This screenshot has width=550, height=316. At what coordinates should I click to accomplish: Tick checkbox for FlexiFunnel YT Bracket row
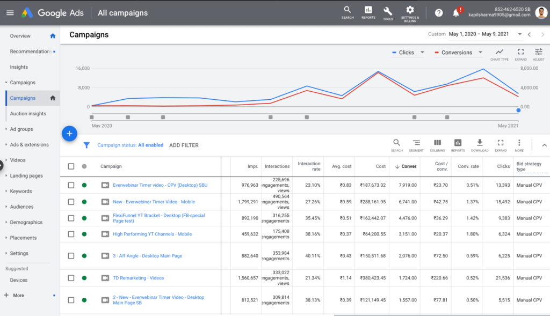(71, 218)
